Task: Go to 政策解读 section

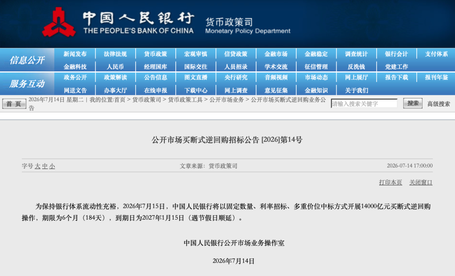Action: coord(115,78)
